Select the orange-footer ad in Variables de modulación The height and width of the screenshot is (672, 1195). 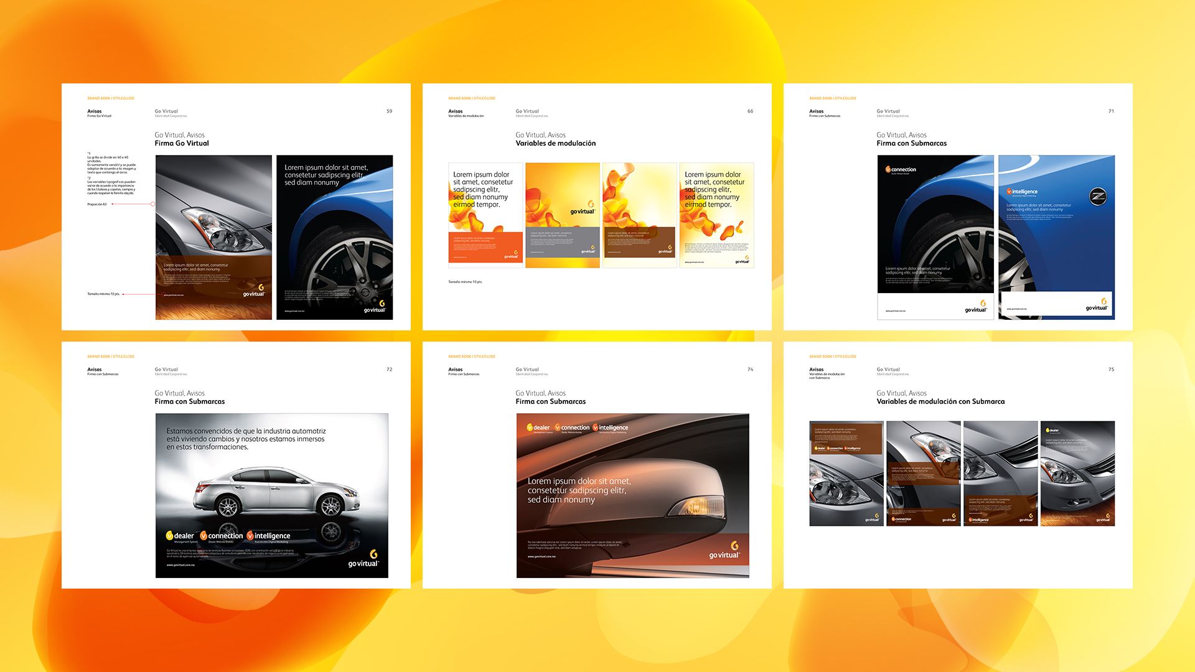coord(485,215)
